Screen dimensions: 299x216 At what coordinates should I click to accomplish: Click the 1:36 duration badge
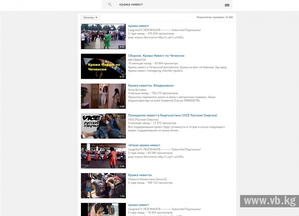click(x=122, y=196)
